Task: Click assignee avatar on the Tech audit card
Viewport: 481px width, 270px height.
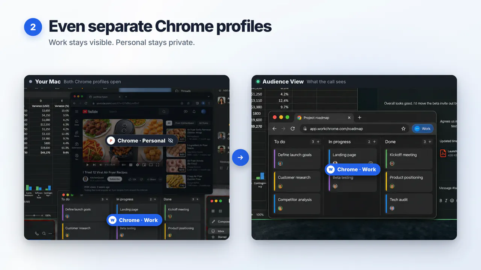Action: pyautogui.click(x=392, y=208)
